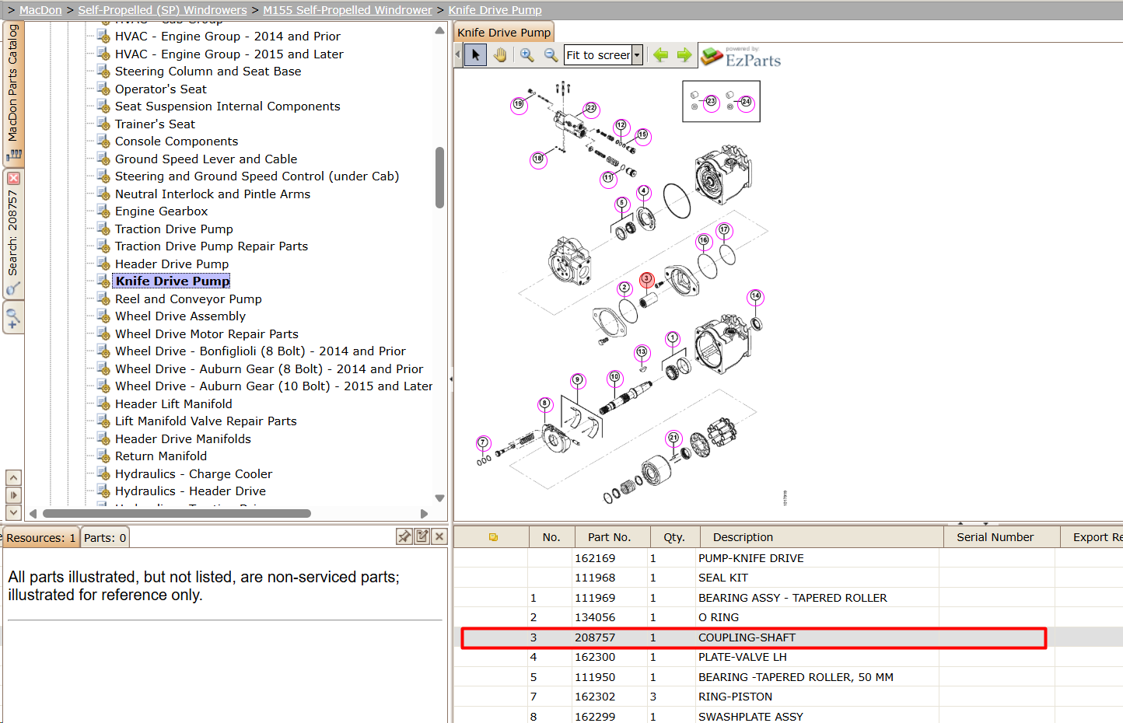1123x723 pixels.
Task: Go to next page with green right arrow
Action: [684, 55]
